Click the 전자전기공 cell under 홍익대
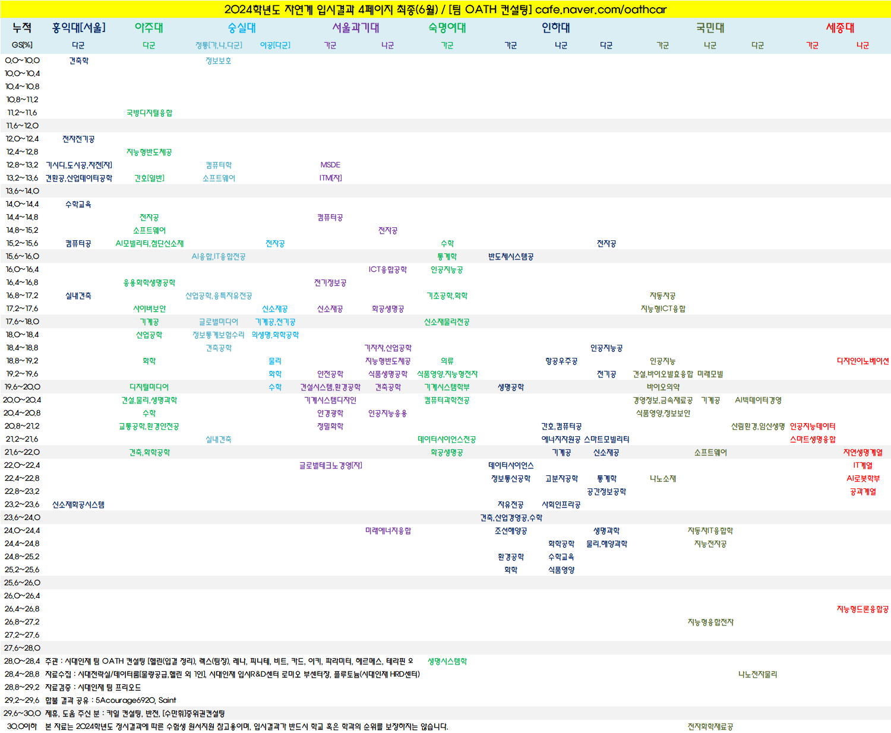This screenshot has height=733, width=891. 78,139
